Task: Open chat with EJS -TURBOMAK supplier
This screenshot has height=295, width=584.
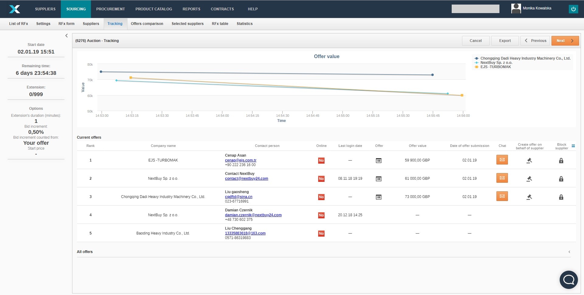Action: point(502,160)
